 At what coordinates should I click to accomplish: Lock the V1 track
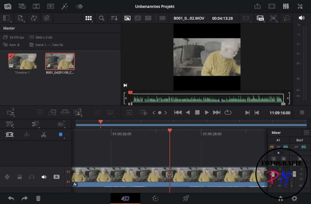coord(19,177)
